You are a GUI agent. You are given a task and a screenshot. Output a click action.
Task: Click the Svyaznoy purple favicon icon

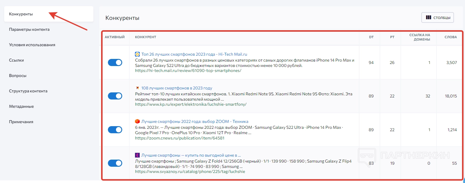point(137,155)
